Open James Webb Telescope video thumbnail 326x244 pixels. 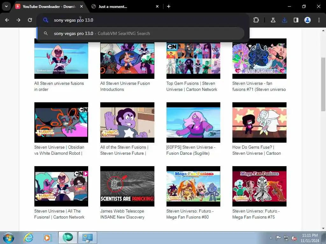point(127,186)
